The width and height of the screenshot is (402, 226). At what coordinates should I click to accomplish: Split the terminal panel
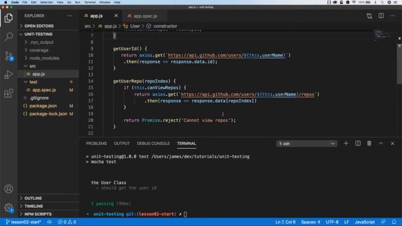(357, 144)
